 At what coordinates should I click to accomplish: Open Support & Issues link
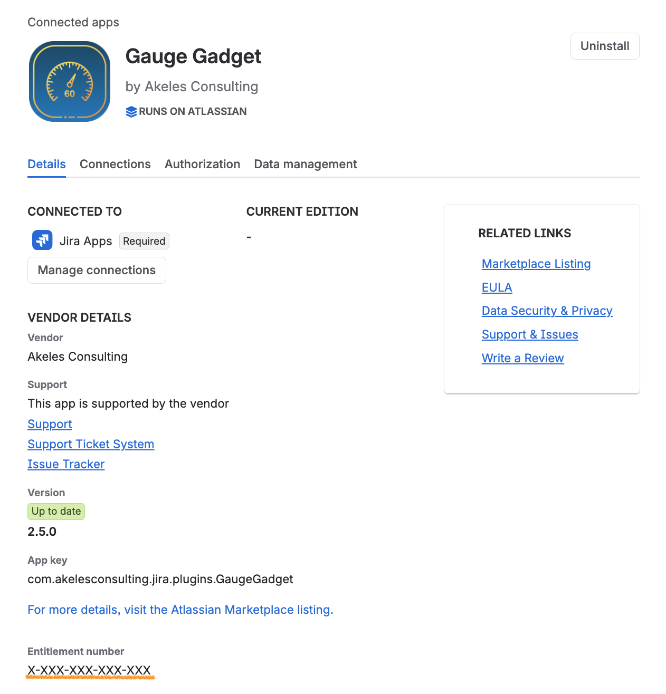point(530,334)
